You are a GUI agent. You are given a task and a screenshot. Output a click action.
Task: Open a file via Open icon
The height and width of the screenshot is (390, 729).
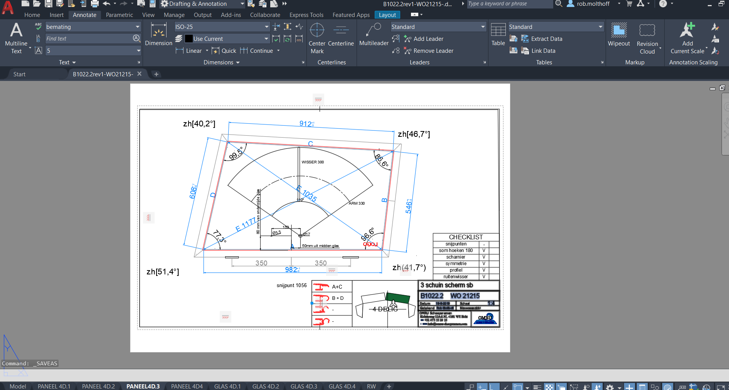(37, 4)
